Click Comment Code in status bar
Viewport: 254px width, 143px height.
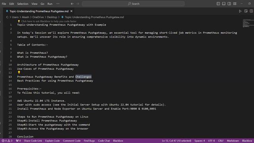[71, 141]
